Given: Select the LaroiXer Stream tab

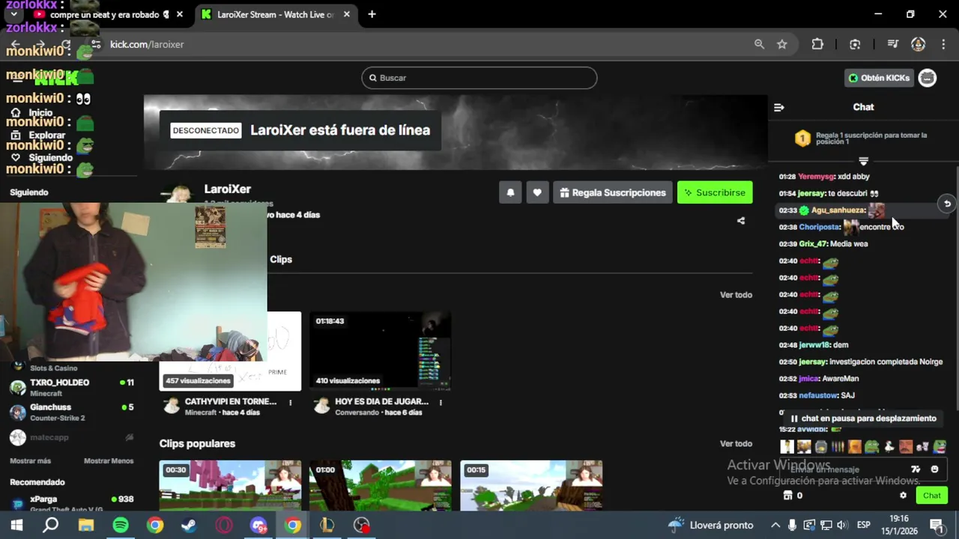Looking at the screenshot, I should [x=274, y=14].
